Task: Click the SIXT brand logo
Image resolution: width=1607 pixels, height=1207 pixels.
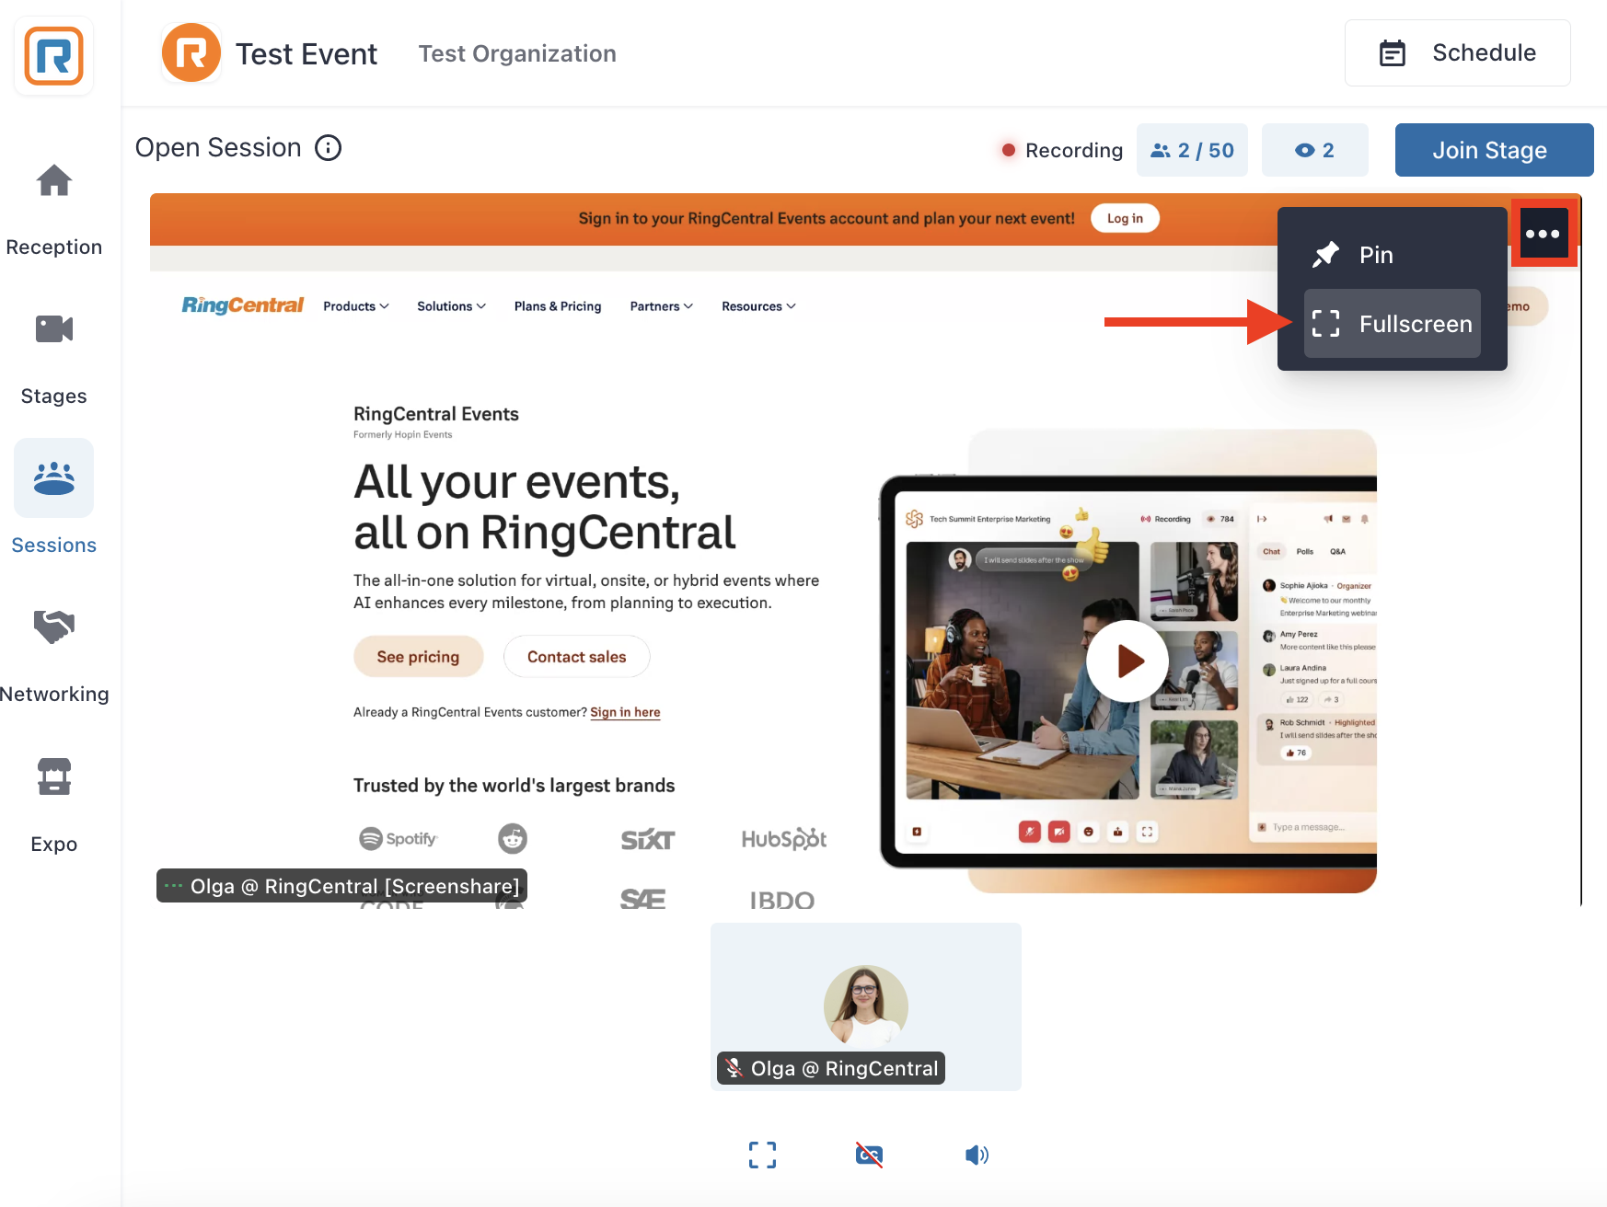Action: pos(648,839)
